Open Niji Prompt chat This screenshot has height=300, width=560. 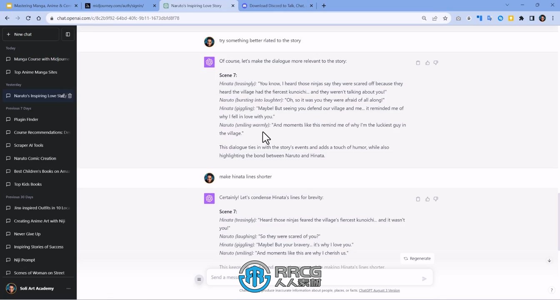click(38, 260)
